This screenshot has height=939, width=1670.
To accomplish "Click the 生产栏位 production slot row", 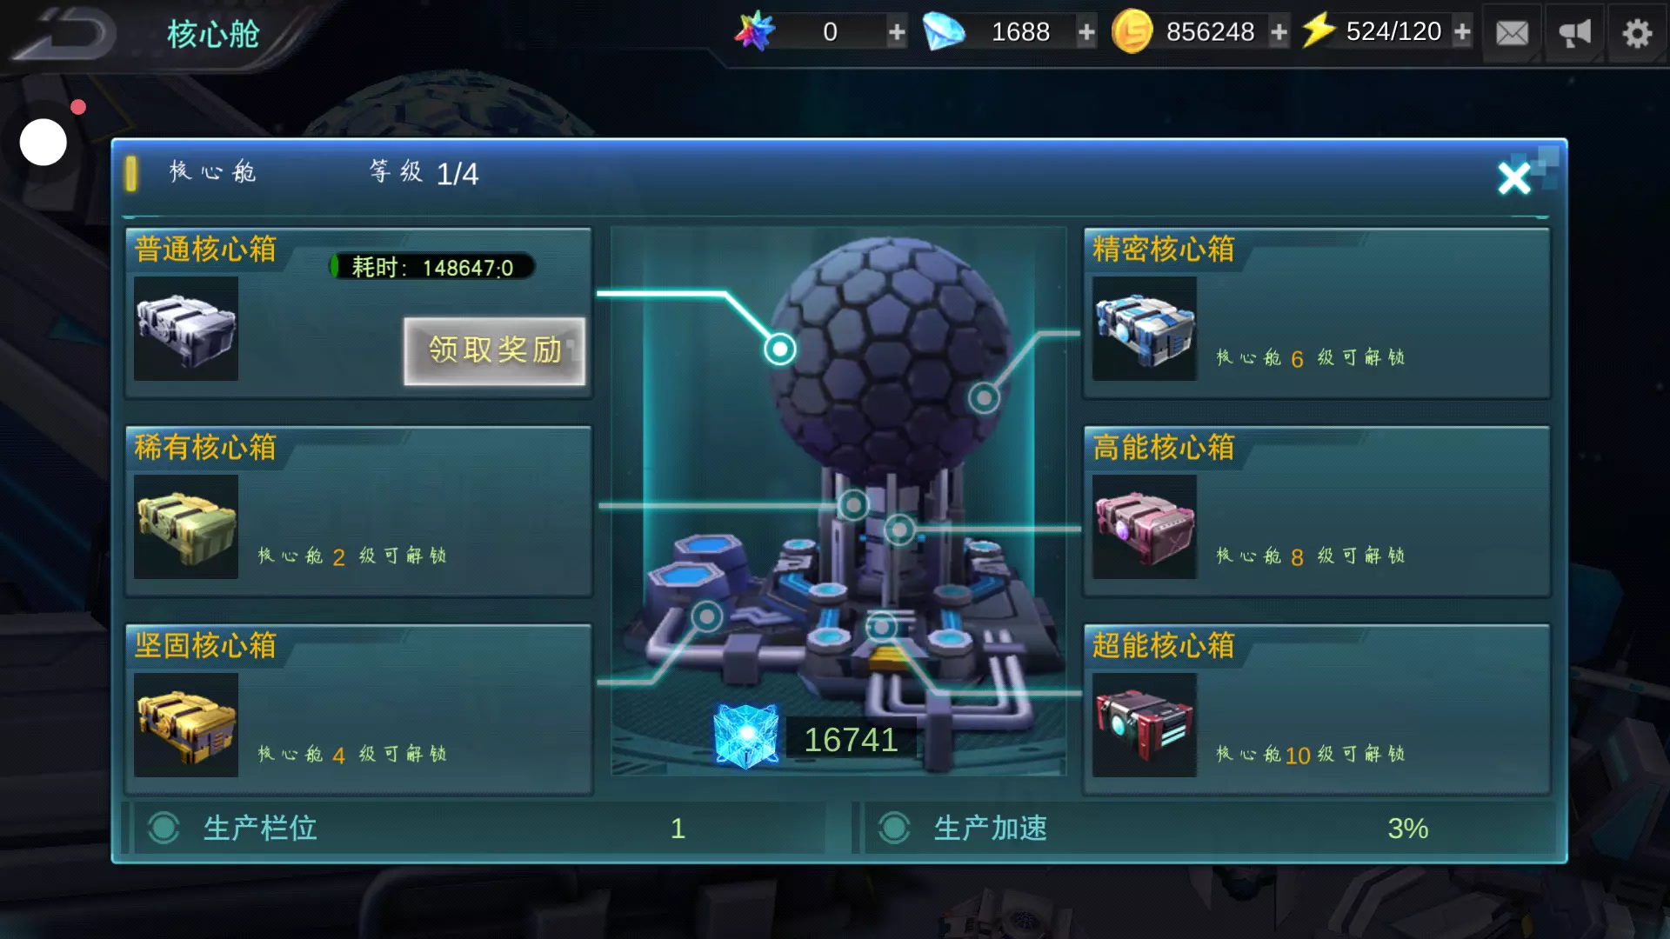I will [478, 828].
